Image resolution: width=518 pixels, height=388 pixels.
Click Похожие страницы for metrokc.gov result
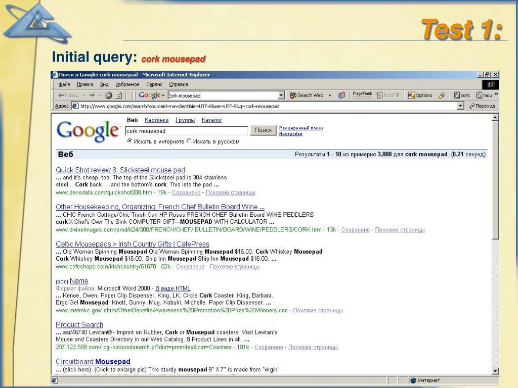tap(318, 311)
